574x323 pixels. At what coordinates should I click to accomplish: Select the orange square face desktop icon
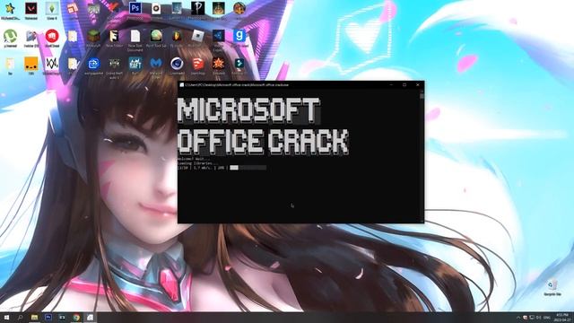(x=31, y=64)
